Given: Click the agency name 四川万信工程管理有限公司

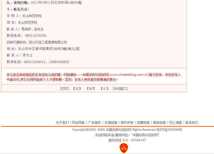Looking at the screenshot, I should [x=48, y=42].
